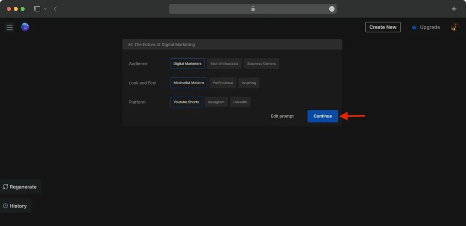
Task: Select Digital Marketers audience
Action: pyautogui.click(x=187, y=63)
